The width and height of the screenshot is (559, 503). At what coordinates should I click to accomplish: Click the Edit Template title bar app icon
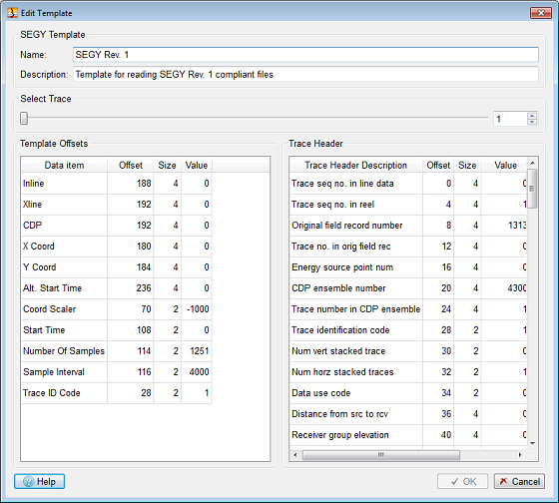pos(12,13)
